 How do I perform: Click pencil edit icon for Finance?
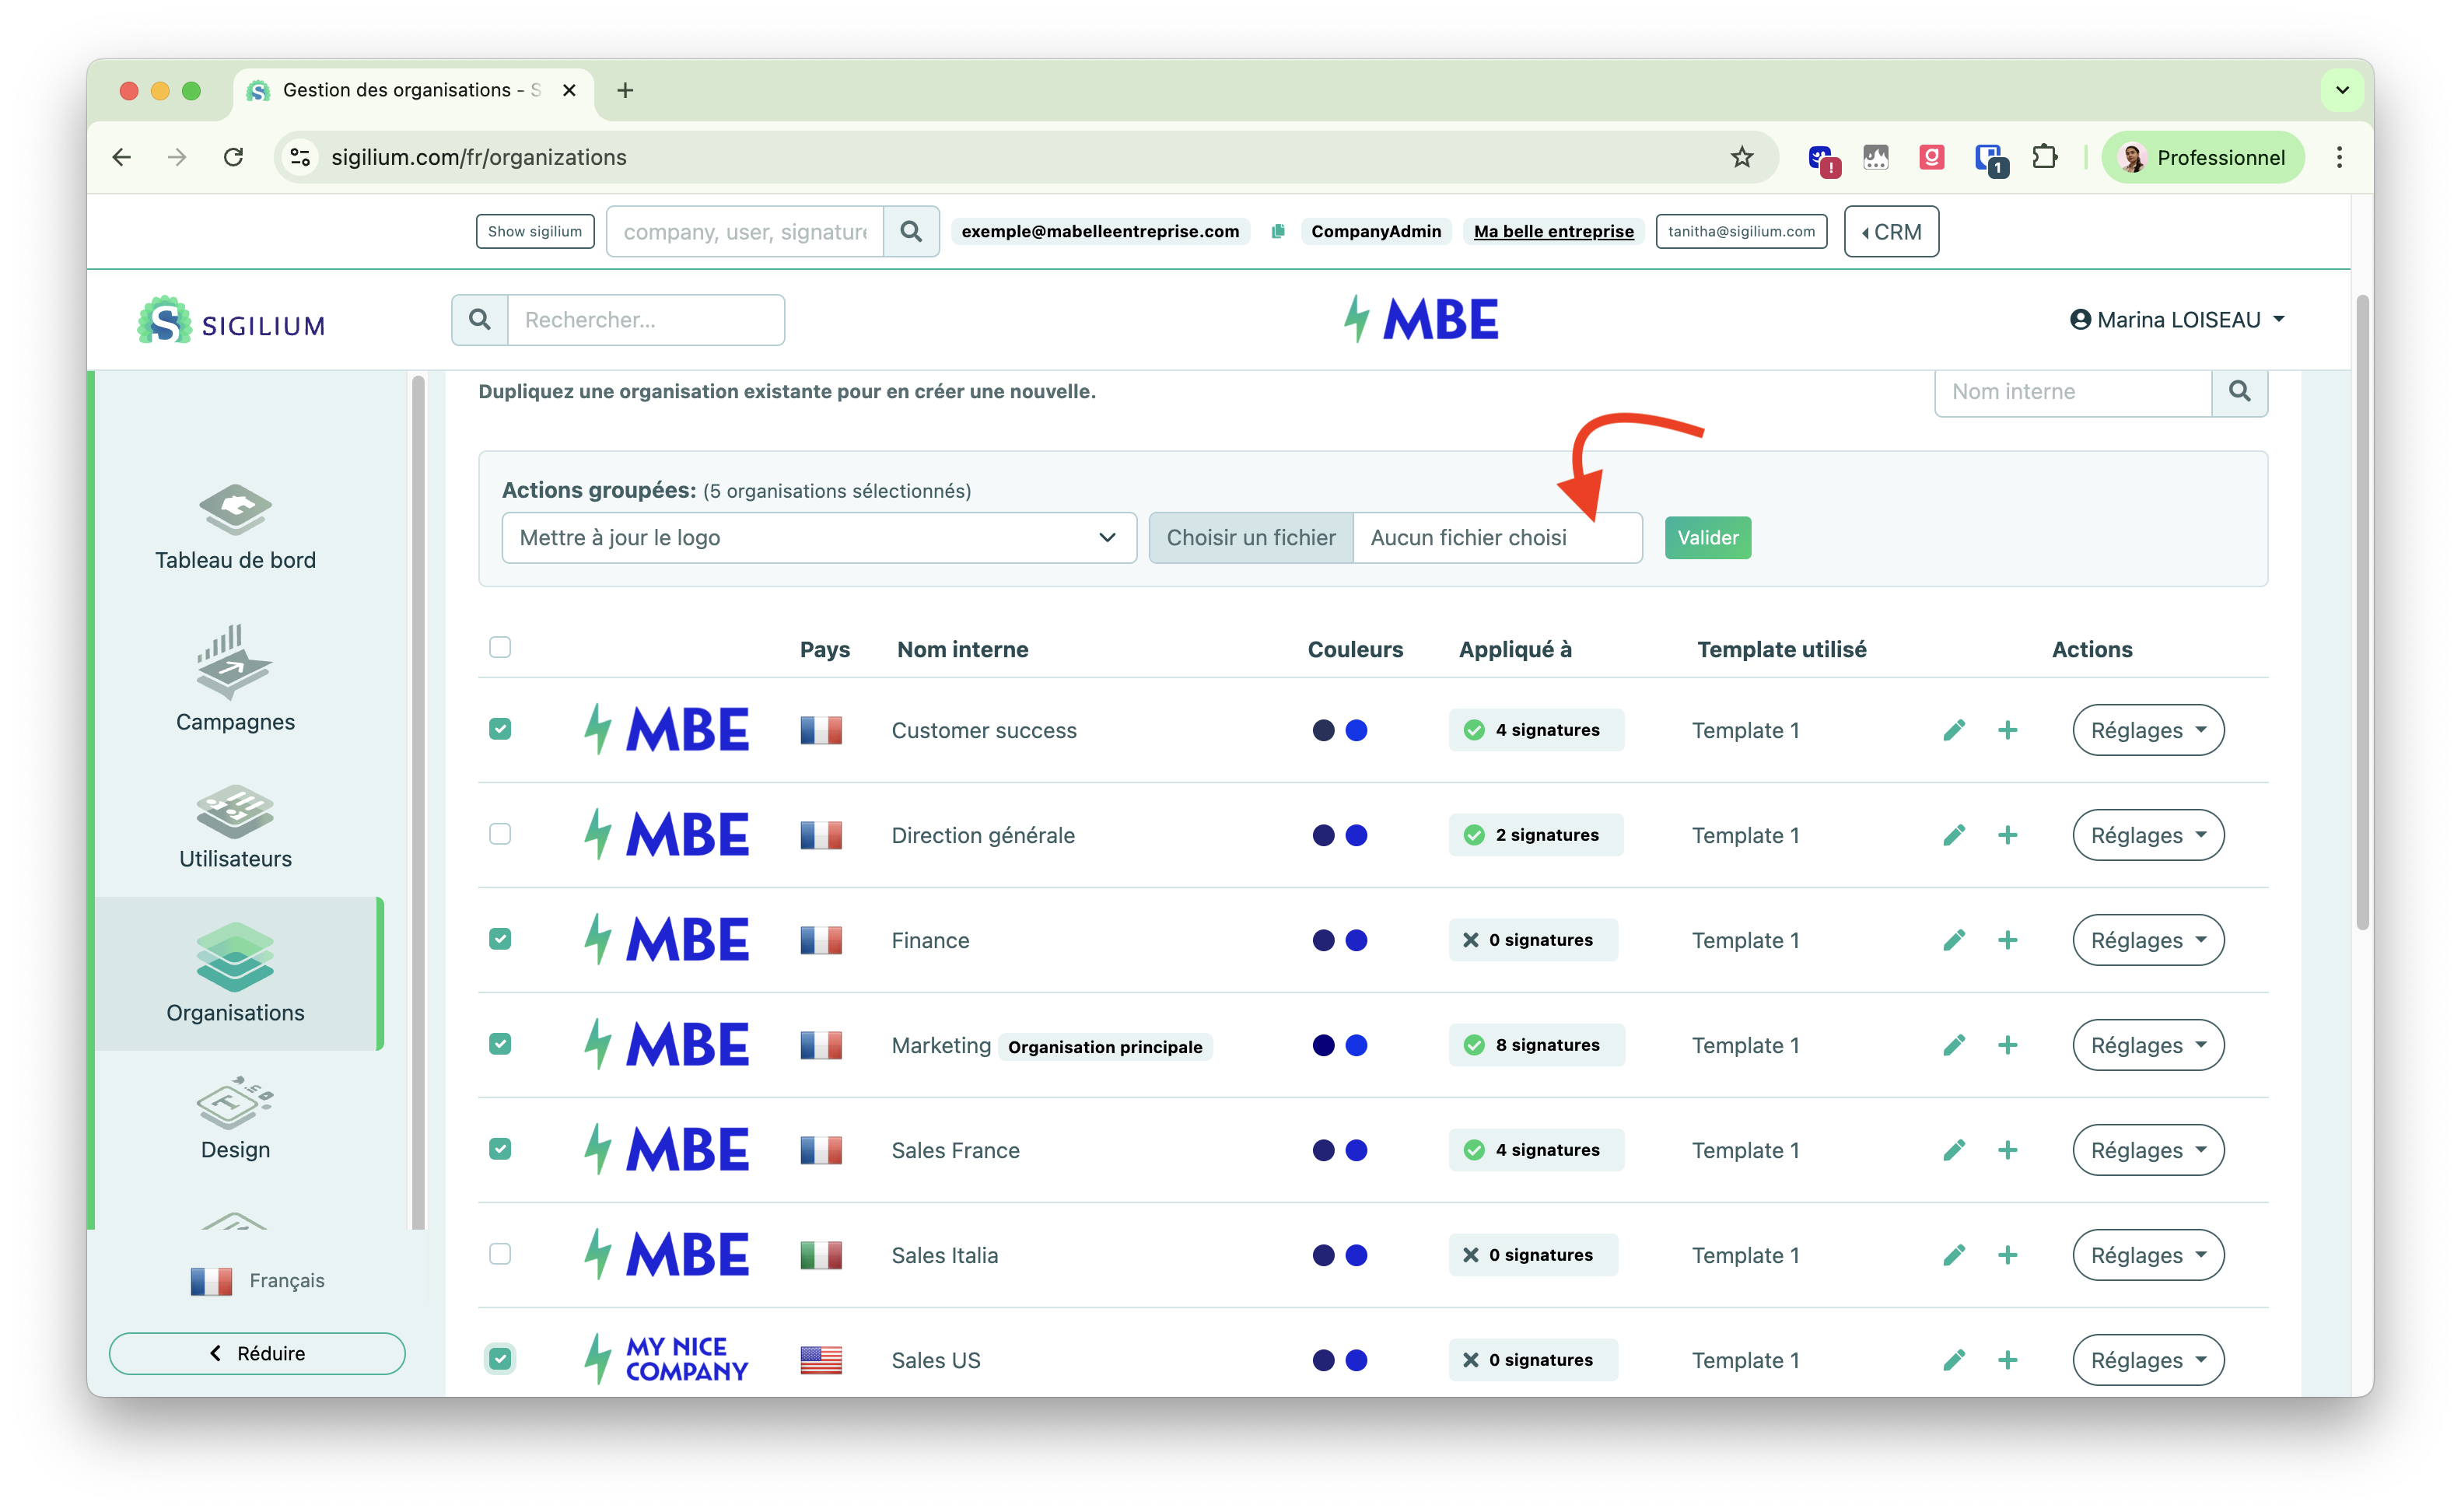tap(1954, 940)
